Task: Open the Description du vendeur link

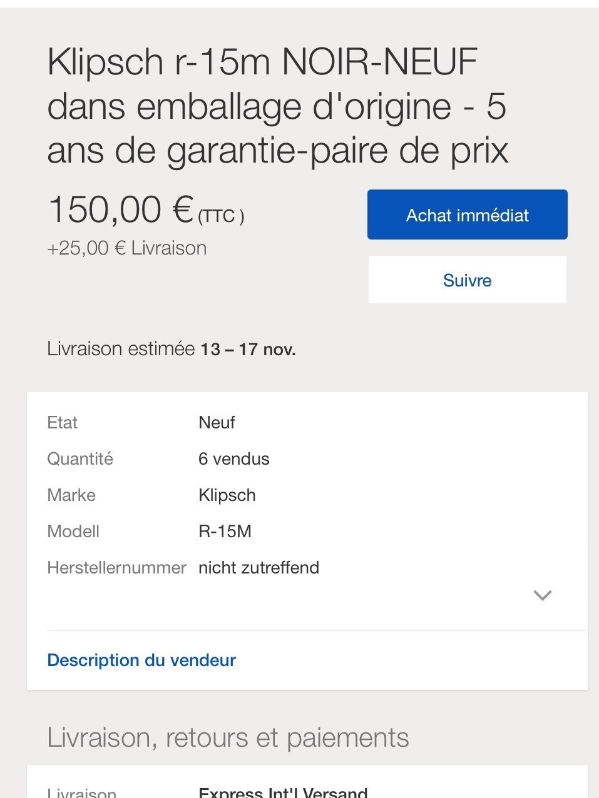Action: pos(141,660)
